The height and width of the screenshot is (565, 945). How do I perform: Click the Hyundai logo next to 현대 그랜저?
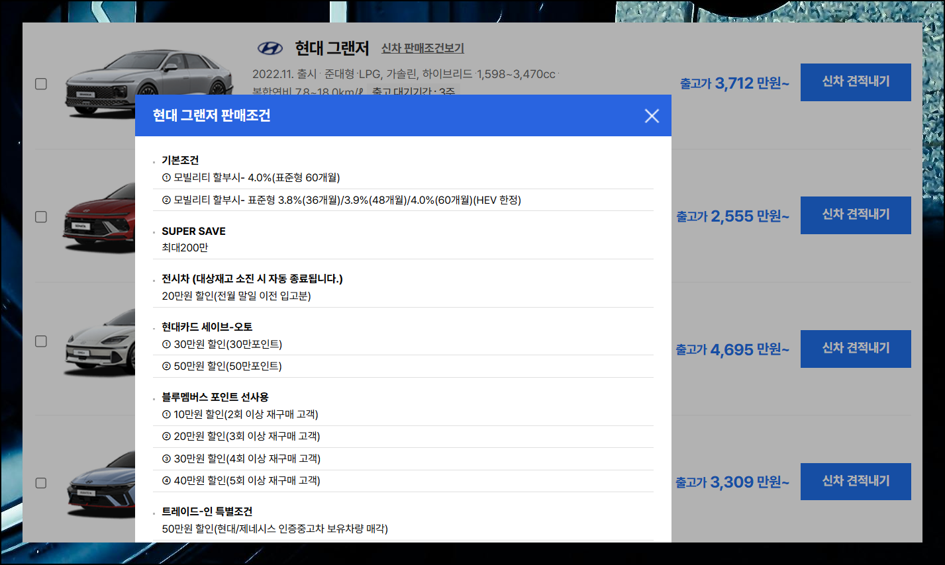point(270,48)
